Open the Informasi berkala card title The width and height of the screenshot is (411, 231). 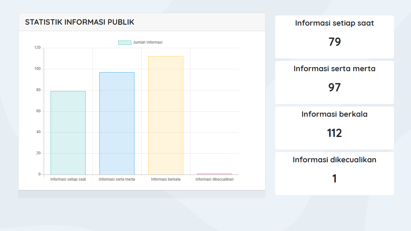(334, 114)
